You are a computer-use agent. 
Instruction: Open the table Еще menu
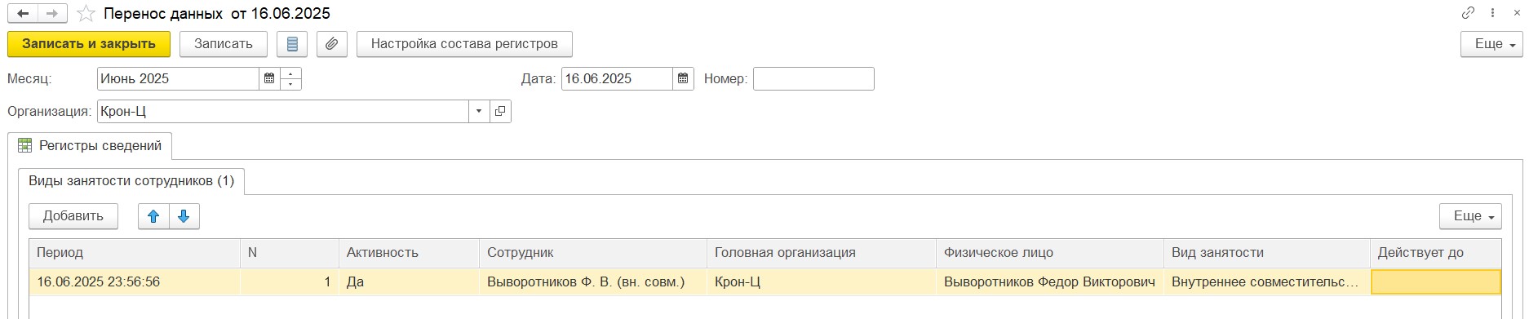point(1470,216)
